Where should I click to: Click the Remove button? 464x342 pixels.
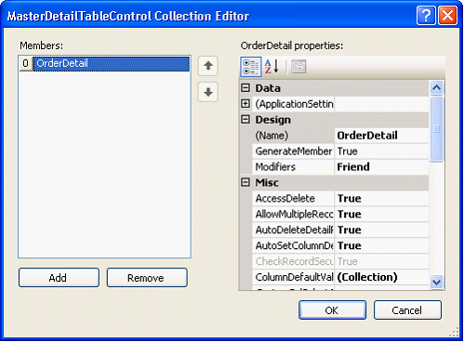147,278
